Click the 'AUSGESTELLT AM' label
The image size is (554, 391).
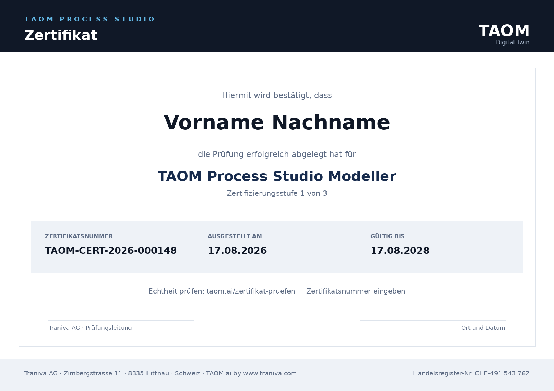235,236
